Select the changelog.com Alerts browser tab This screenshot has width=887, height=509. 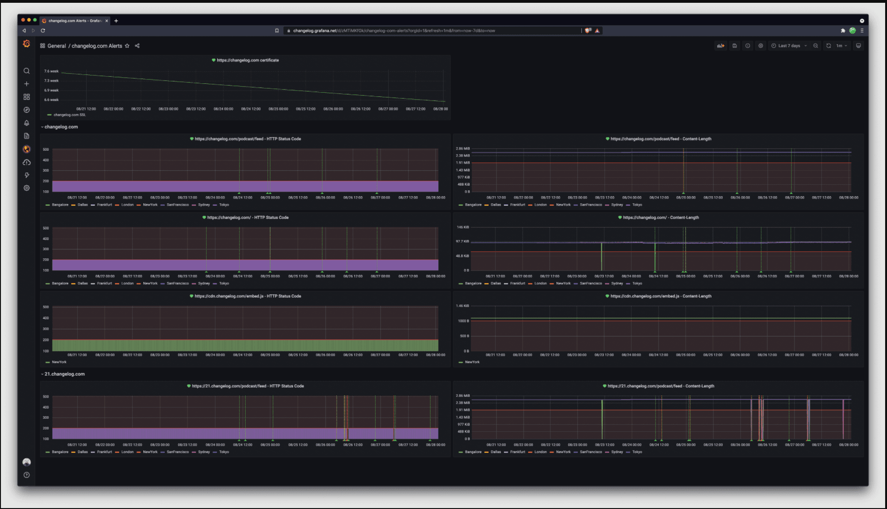coord(75,20)
